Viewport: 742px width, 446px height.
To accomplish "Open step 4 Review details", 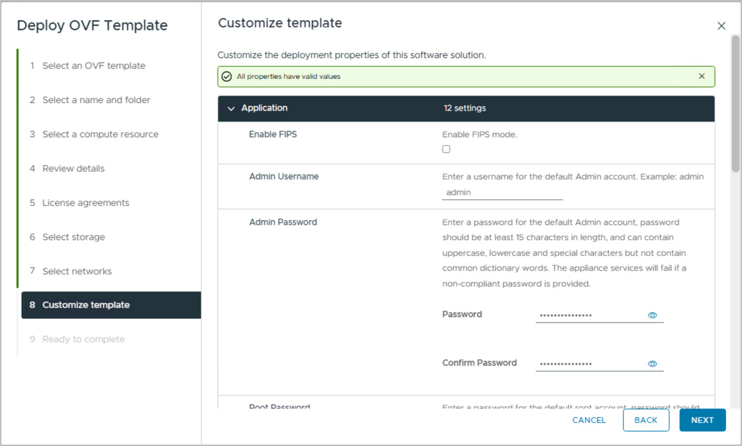I will click(x=73, y=168).
